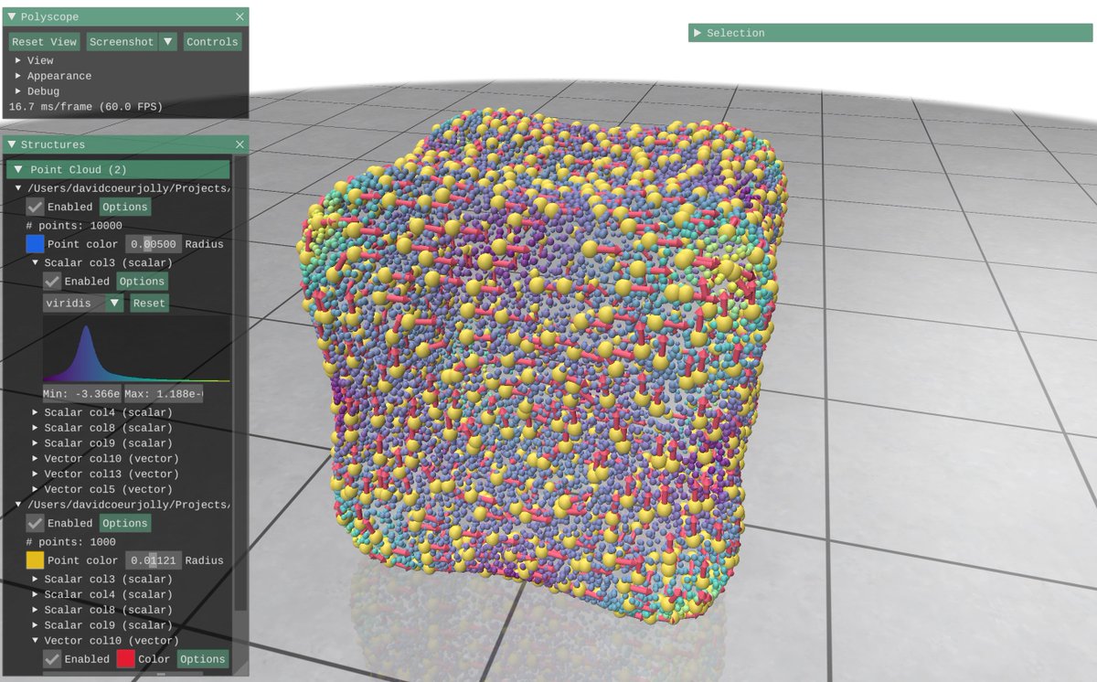Click the 0.00500 Radius slider

pos(153,244)
